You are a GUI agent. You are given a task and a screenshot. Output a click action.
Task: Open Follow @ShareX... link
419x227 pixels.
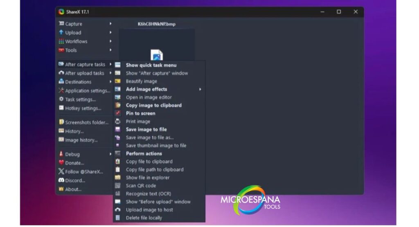tap(85, 171)
